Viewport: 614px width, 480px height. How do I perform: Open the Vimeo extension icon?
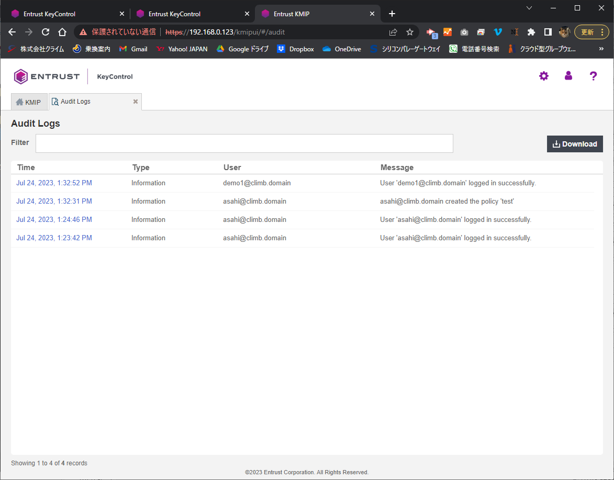click(x=498, y=32)
